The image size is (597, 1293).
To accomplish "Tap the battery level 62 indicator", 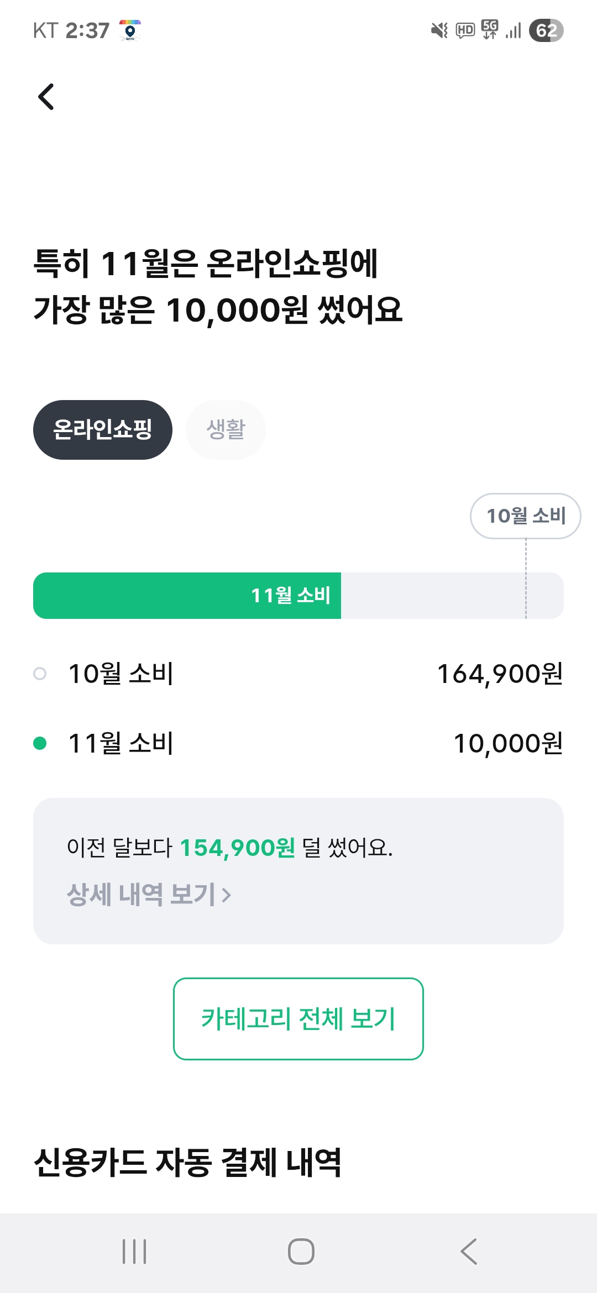I will [546, 30].
